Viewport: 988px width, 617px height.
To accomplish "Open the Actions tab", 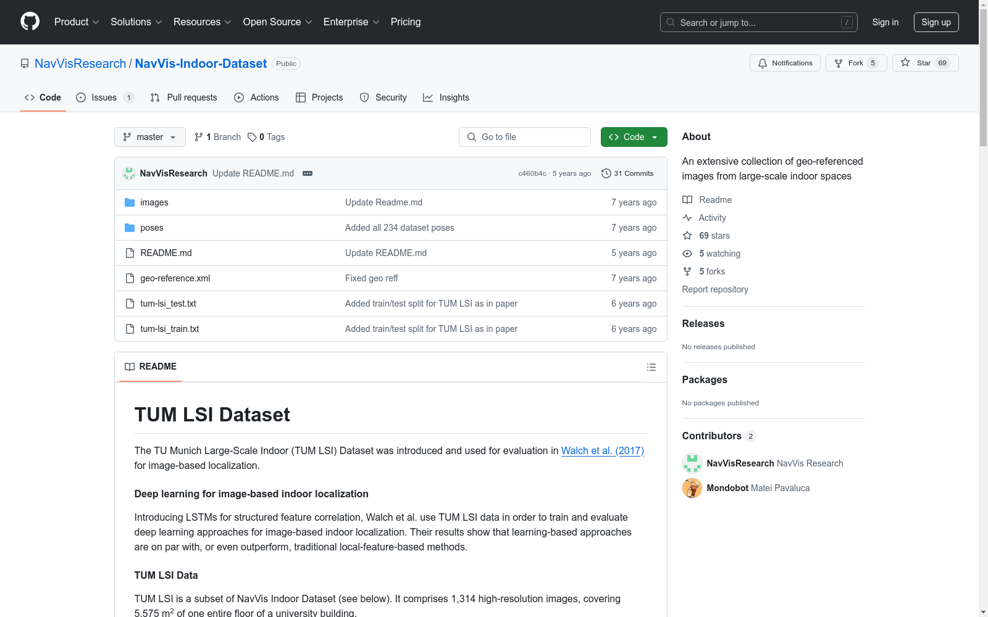I will tap(257, 97).
